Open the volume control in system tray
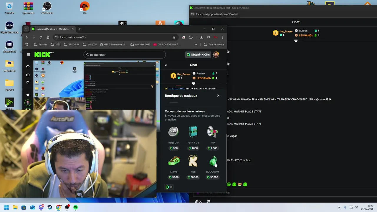Image resolution: width=377 pixels, height=212 pixels. (x=356, y=207)
